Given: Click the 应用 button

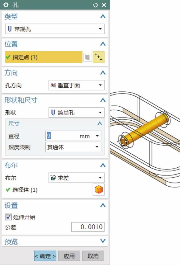Looking at the screenshot, I should click(x=69, y=256).
